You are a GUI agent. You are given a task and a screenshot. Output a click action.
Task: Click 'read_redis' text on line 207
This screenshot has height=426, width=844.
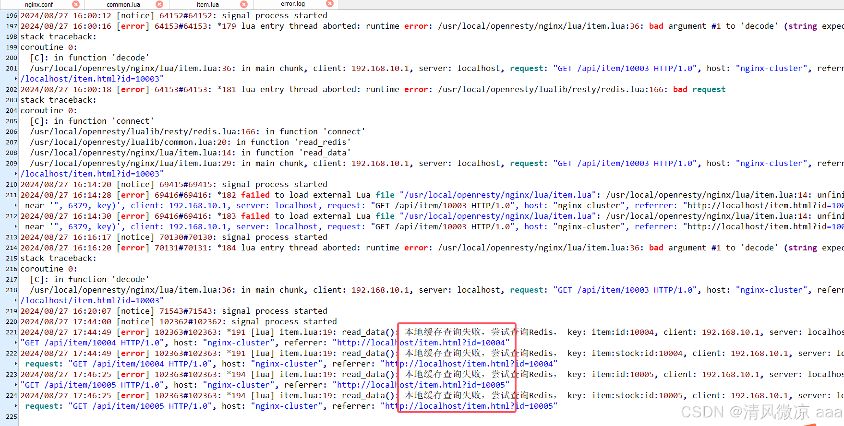[x=323, y=142]
